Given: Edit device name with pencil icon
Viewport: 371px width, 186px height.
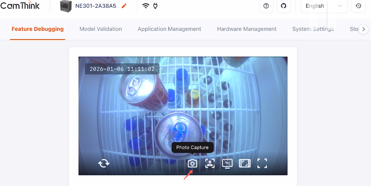Looking at the screenshot, I should point(124,6).
